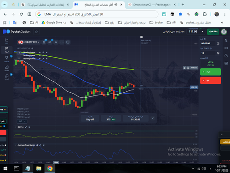Viewport: 230px width, 173px height.
Task: Click the green top-up button in header
Action: click(213, 32)
